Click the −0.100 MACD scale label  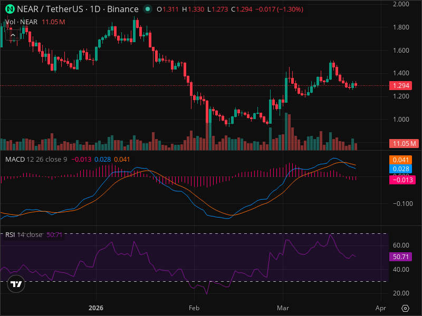[402, 204]
